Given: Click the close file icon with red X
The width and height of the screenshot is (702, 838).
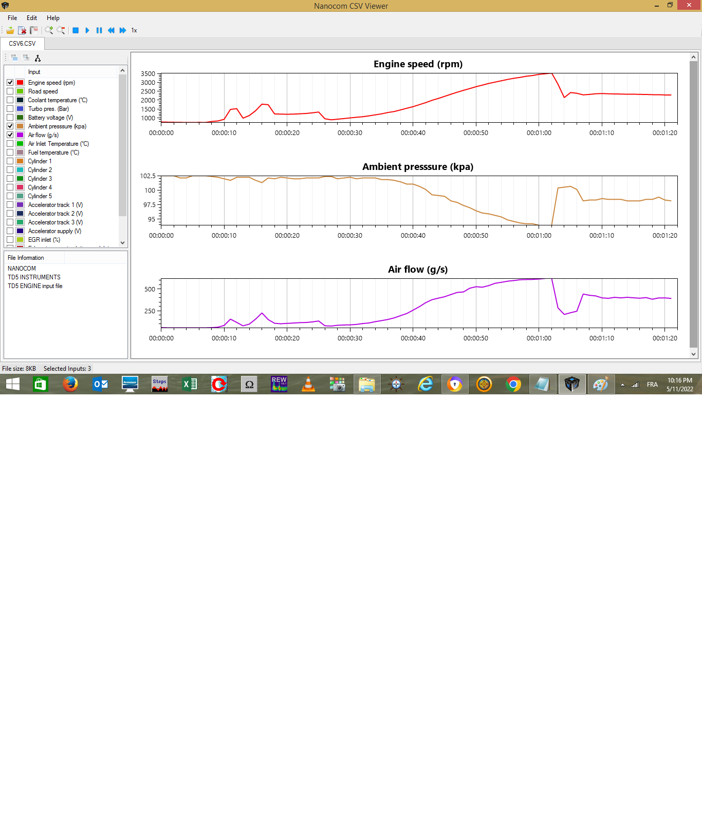Looking at the screenshot, I should [22, 30].
